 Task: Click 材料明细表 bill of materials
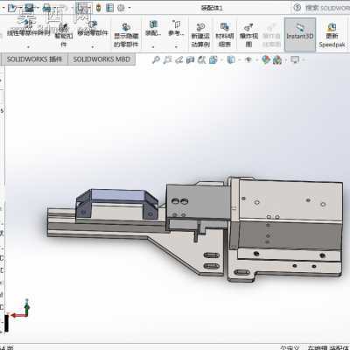225,35
